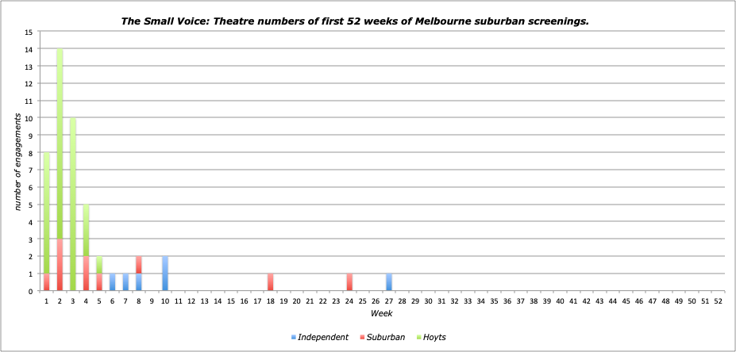
Task: Click the green Hoyts legend swatch
Action: click(x=417, y=337)
